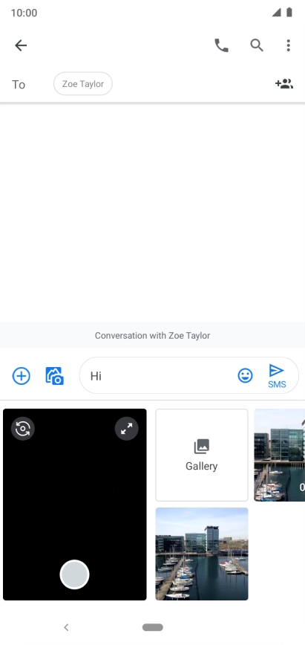Image resolution: width=305 pixels, height=645 pixels.
Task: Call Zoe Taylor with the phone icon
Action: click(x=222, y=45)
